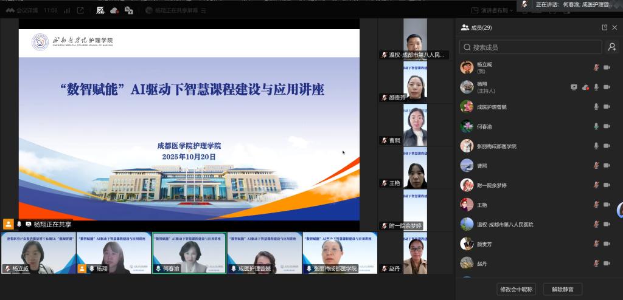Click the cloud recording icon in top bar

pos(114,10)
